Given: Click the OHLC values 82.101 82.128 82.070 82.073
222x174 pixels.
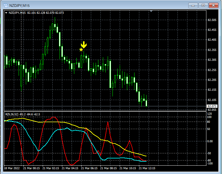Looking at the screenshot, I should [x=45, y=13].
